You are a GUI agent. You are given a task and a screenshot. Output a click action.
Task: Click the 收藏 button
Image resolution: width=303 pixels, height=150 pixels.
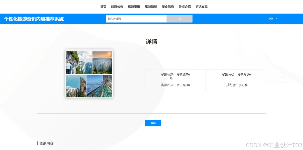tap(153, 123)
